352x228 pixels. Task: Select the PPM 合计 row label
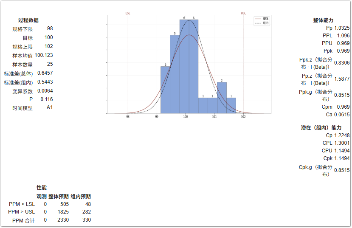(24, 221)
